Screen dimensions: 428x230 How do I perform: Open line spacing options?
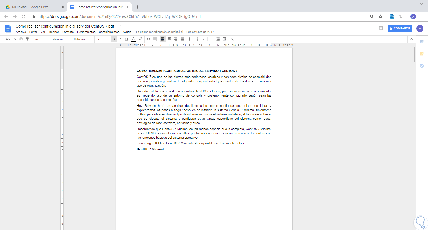[191, 39]
